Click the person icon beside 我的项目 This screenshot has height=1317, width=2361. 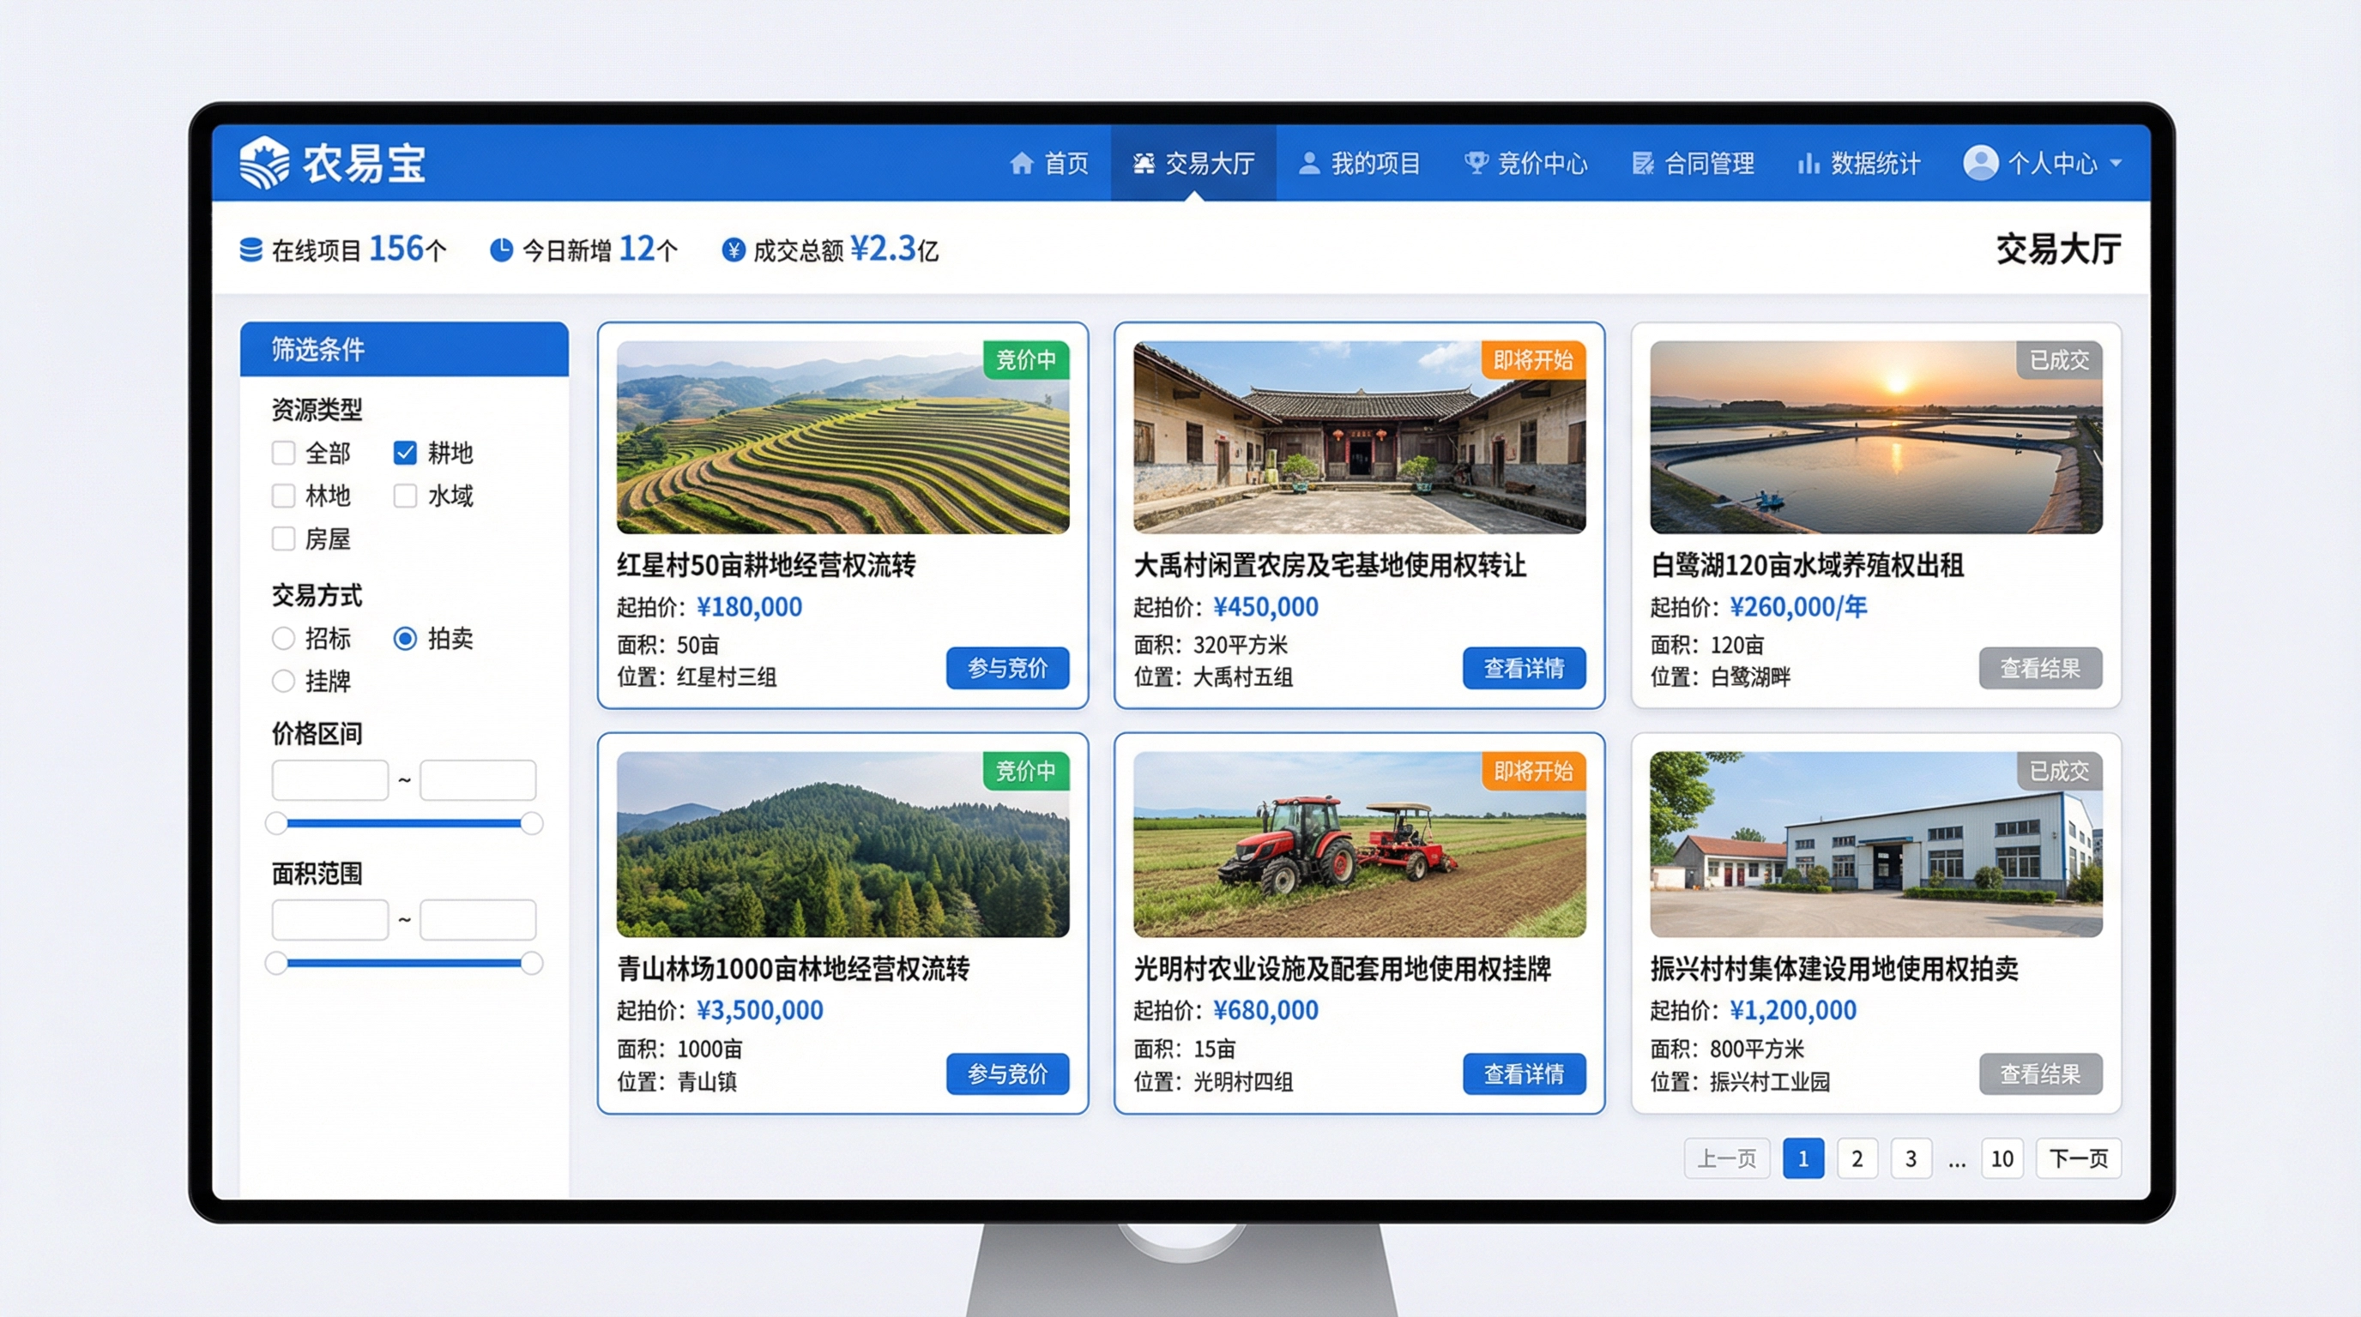tap(1310, 163)
